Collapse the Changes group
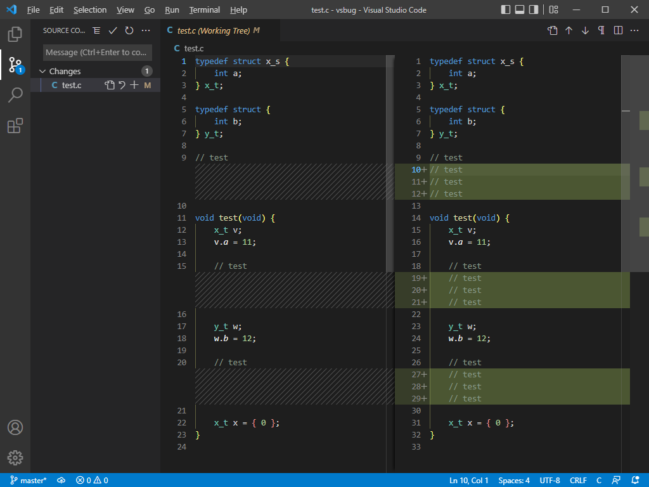649x487 pixels. tap(42, 71)
